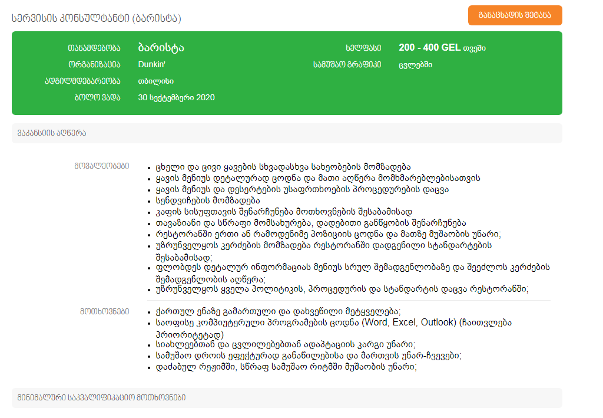Click the ორგანიზაცია label
The image size is (603, 418).
point(94,65)
